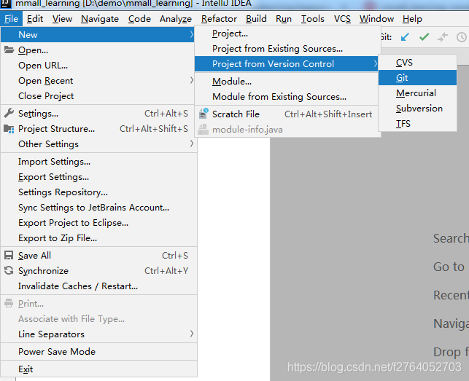
Task: Choose Import Settings... entry
Action: pyautogui.click(x=98, y=162)
